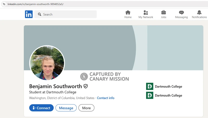
Task: Open the Messaging chat bubble icon
Action: (181, 13)
